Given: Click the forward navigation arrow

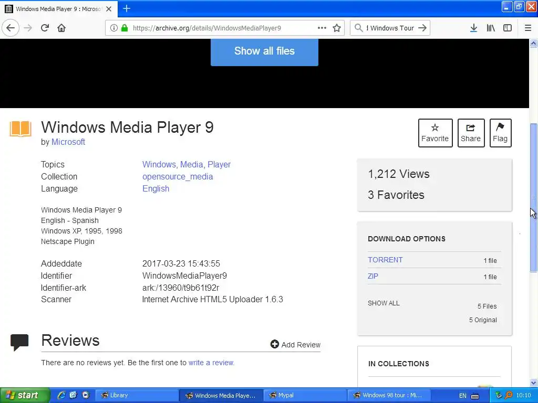Looking at the screenshot, I should click(28, 28).
